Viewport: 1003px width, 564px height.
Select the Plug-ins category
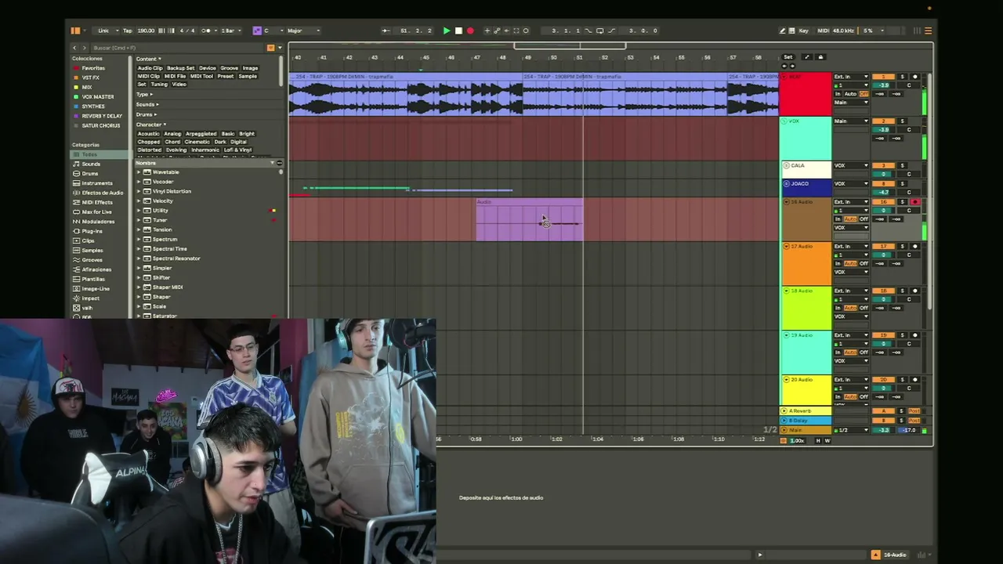92,231
